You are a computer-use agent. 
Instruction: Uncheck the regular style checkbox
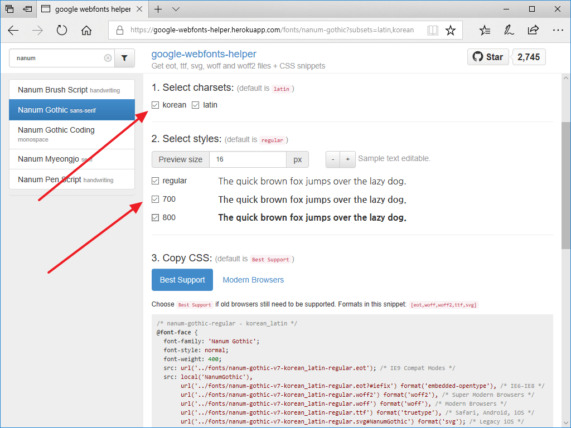click(x=155, y=181)
